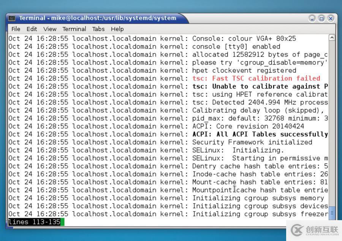
Task: Click the red 'Fast TSC calibration failed' line
Action: click(168, 79)
